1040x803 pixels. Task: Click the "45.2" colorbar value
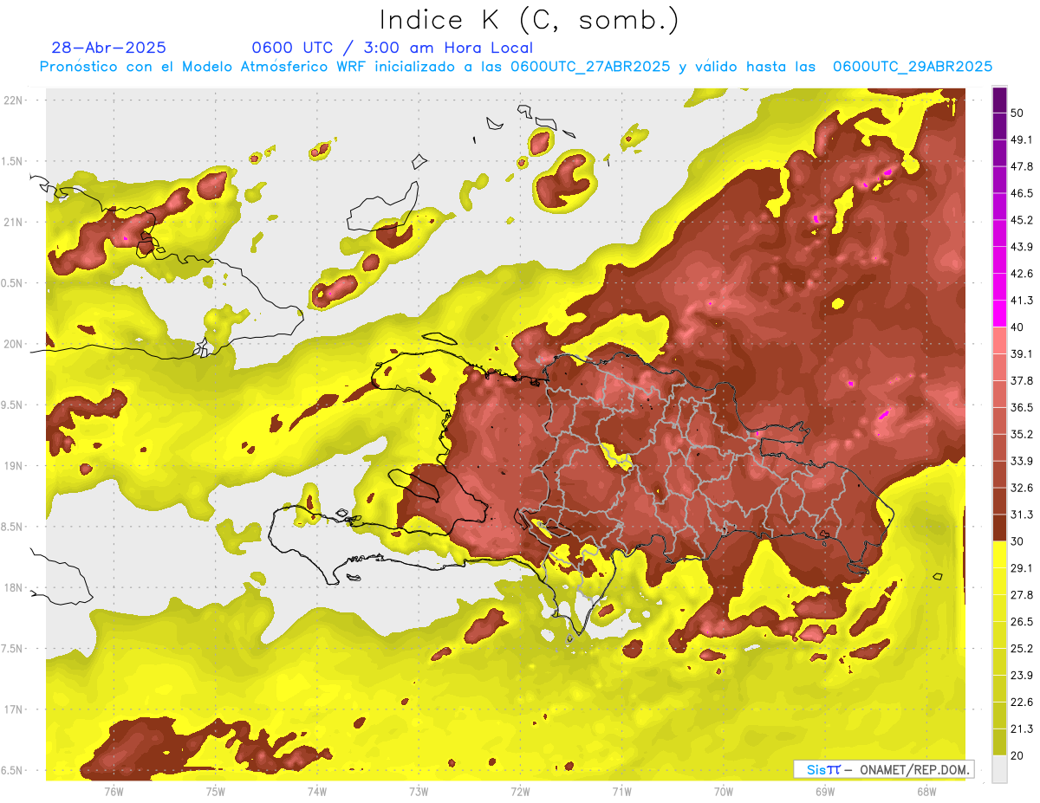[x=1022, y=220]
